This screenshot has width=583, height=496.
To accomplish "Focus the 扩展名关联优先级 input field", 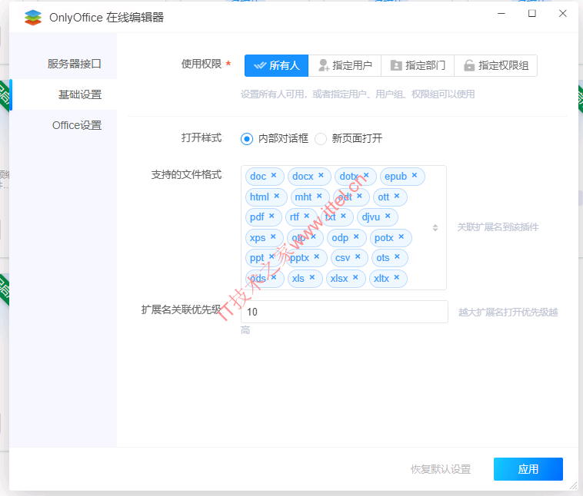I will tap(345, 312).
